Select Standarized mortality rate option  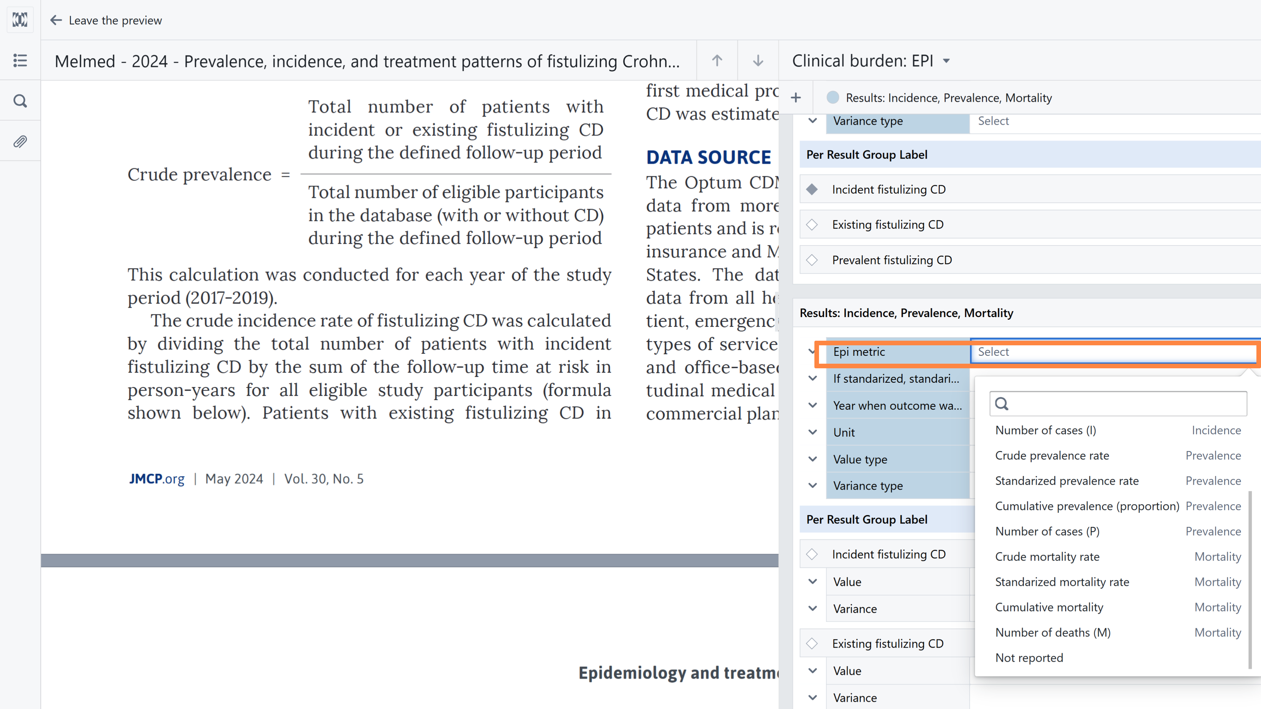coord(1118,582)
